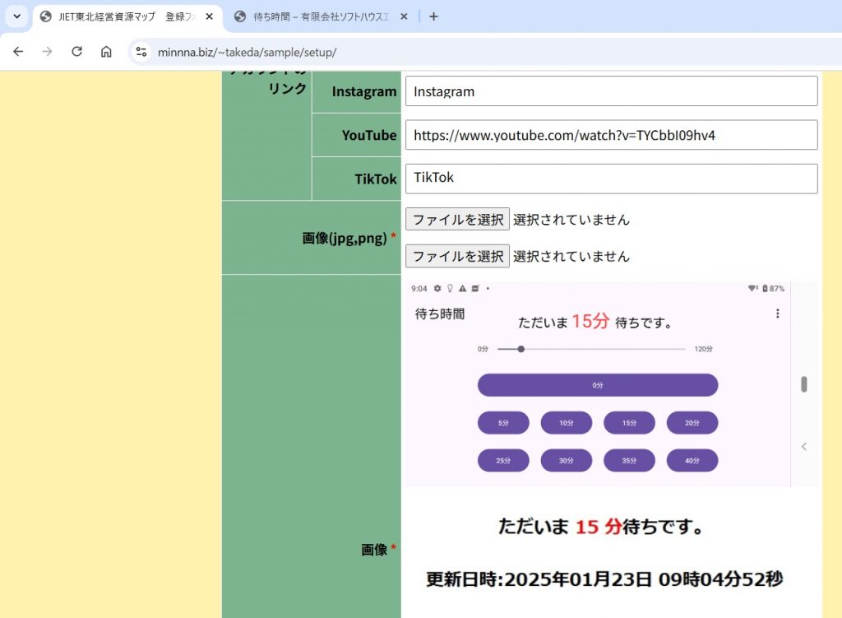Focus the Instagram input field
The width and height of the screenshot is (842, 618).
[611, 91]
